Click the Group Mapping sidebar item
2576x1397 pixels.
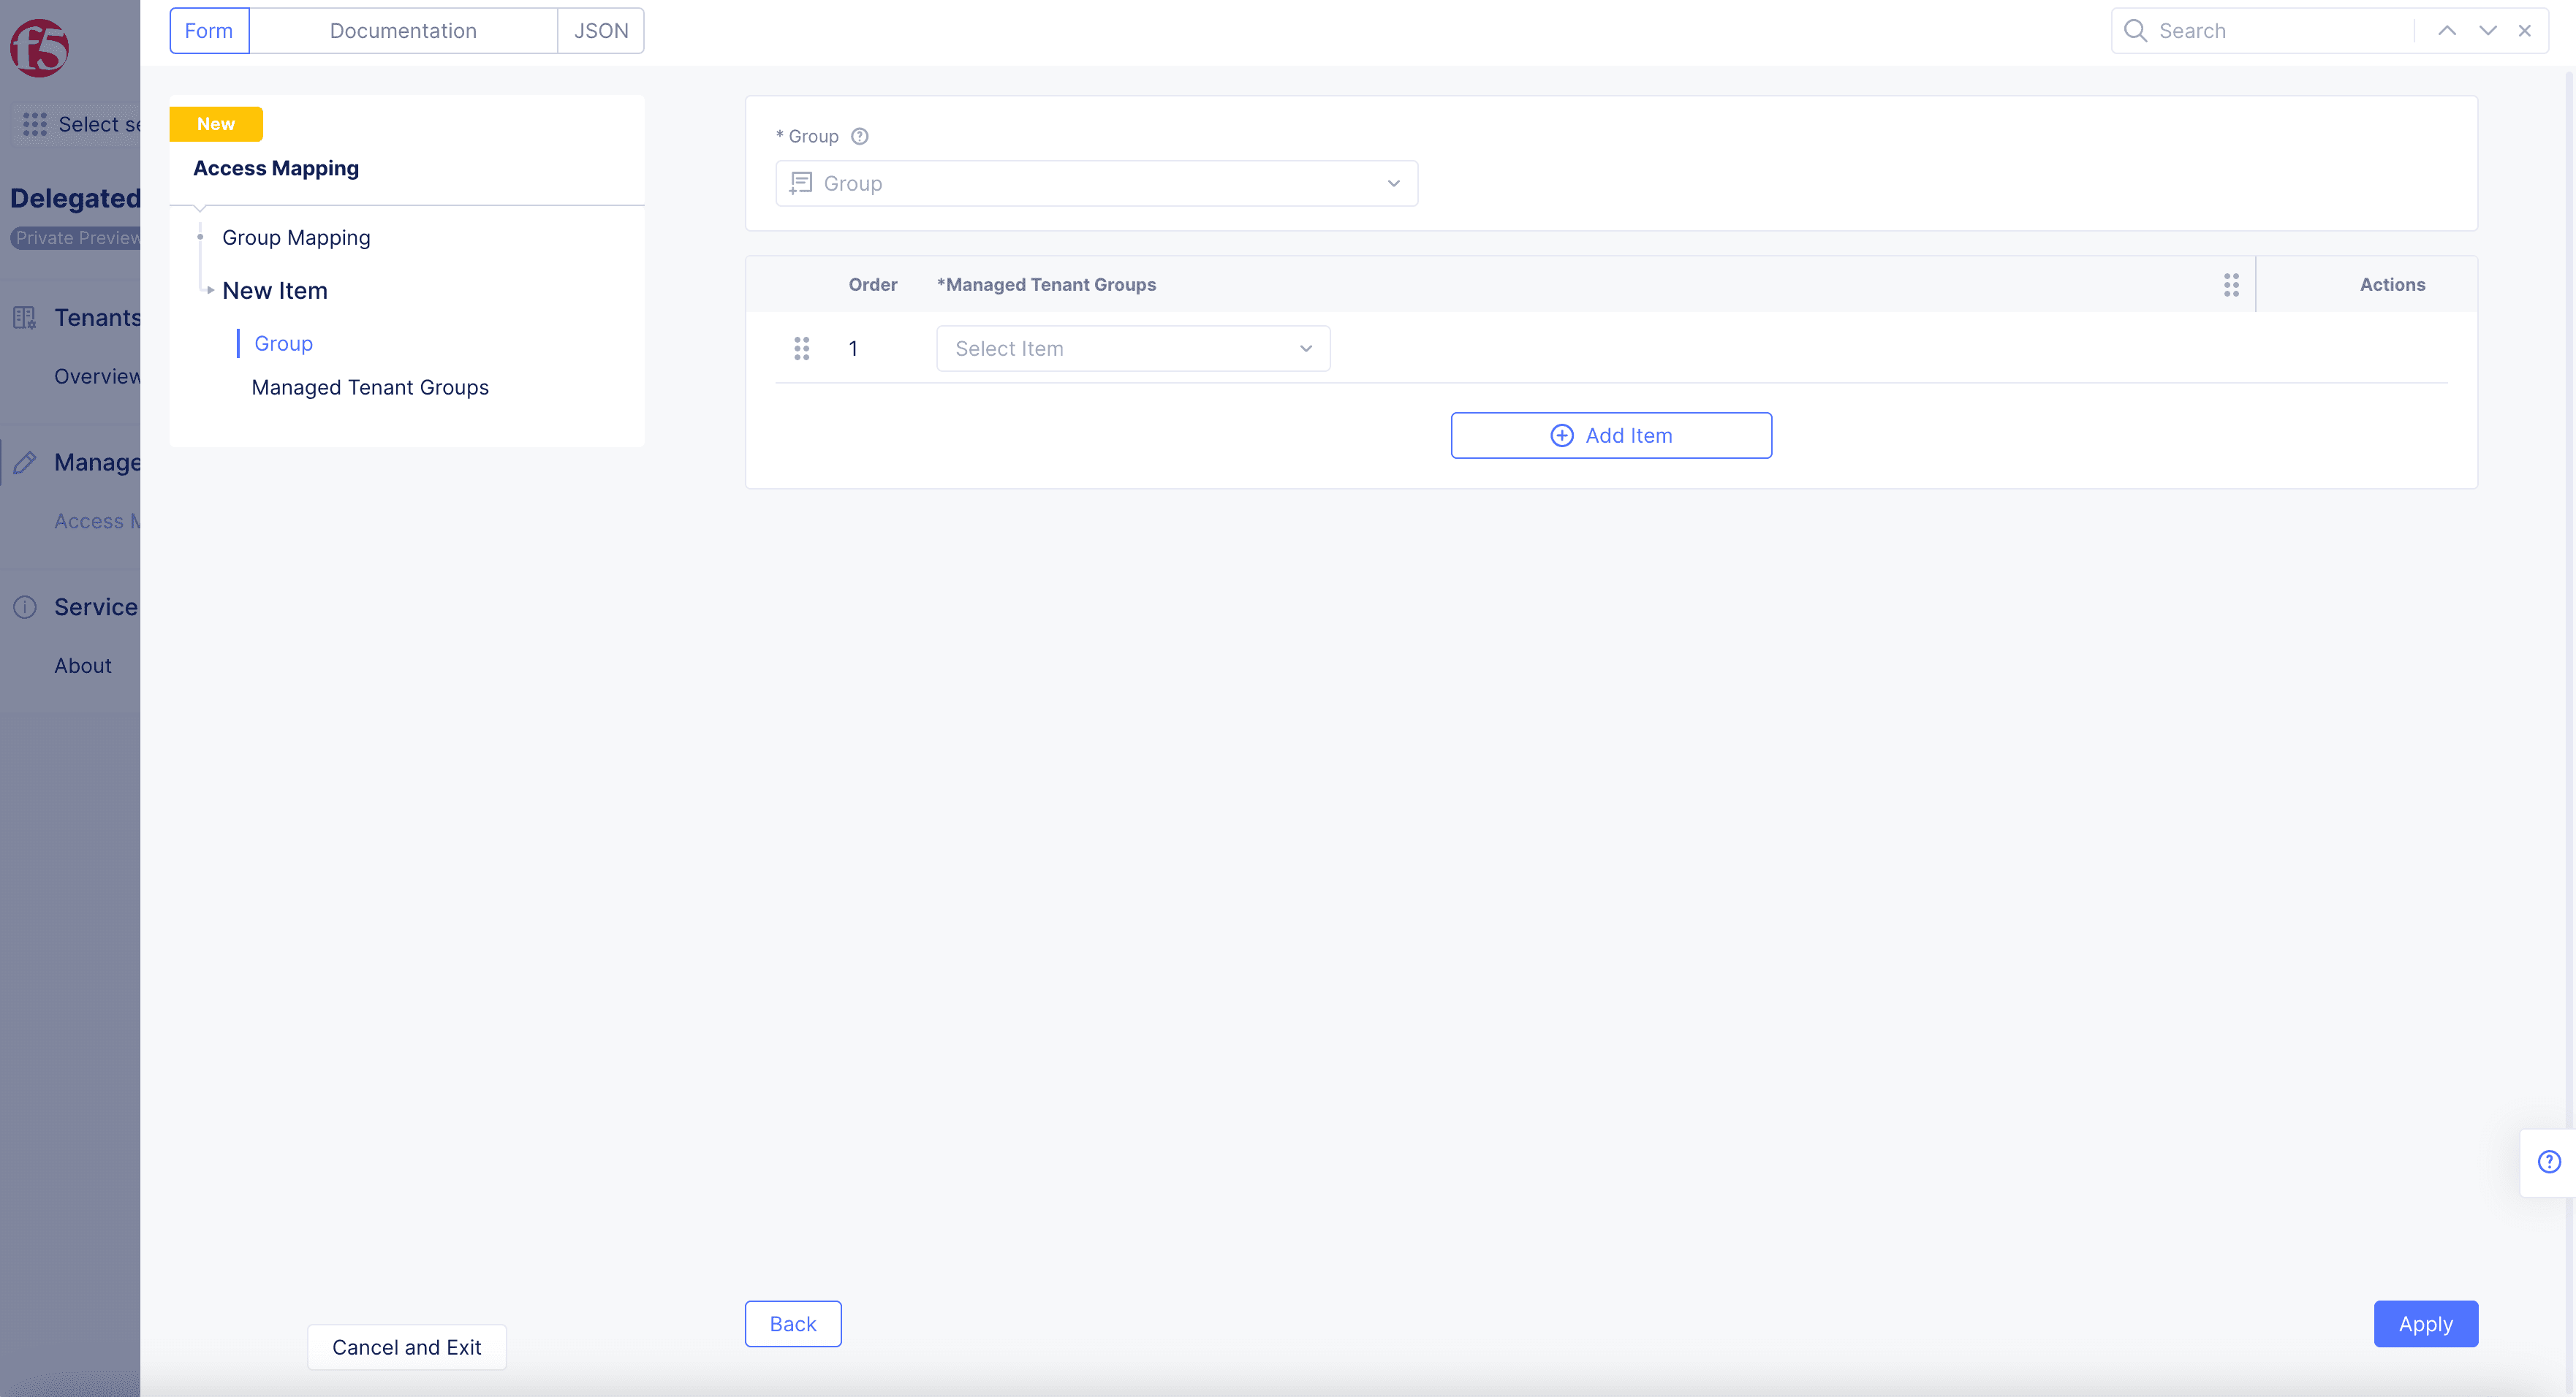(x=296, y=237)
